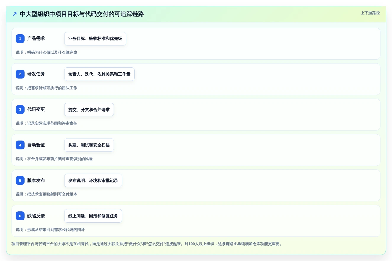Click the 上下游路径 label in the header

[370, 13]
